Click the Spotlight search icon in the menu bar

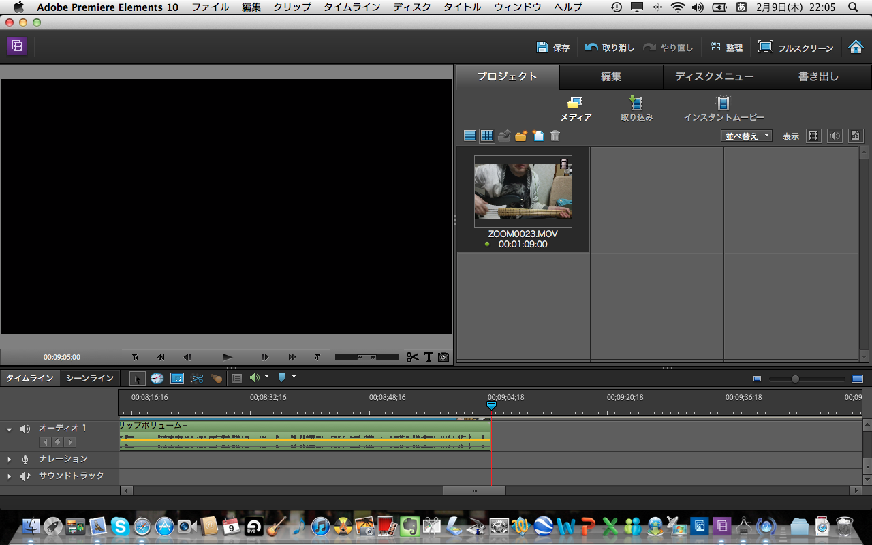pos(854,7)
